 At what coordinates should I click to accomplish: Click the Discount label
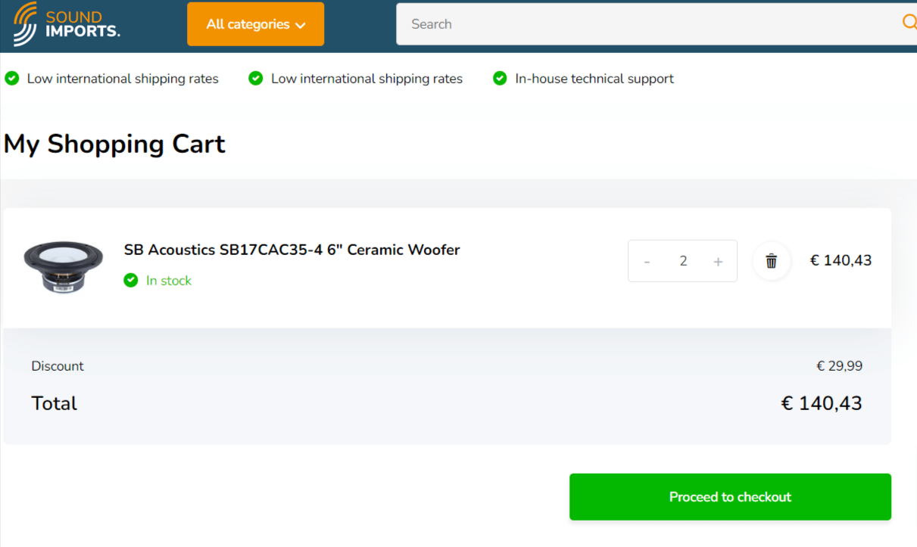pos(58,366)
